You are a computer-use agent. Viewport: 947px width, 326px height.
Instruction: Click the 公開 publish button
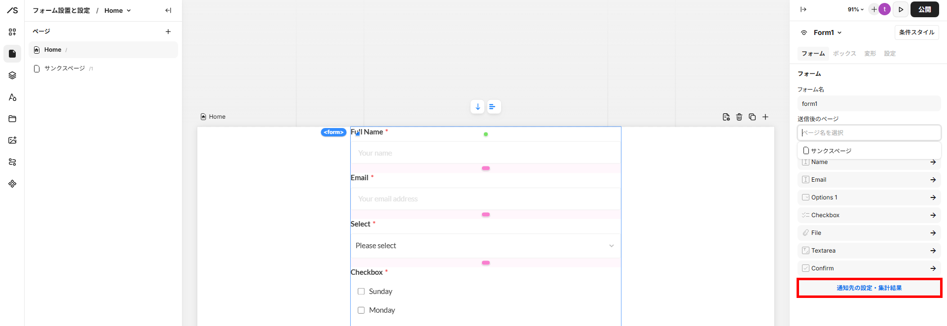(924, 9)
